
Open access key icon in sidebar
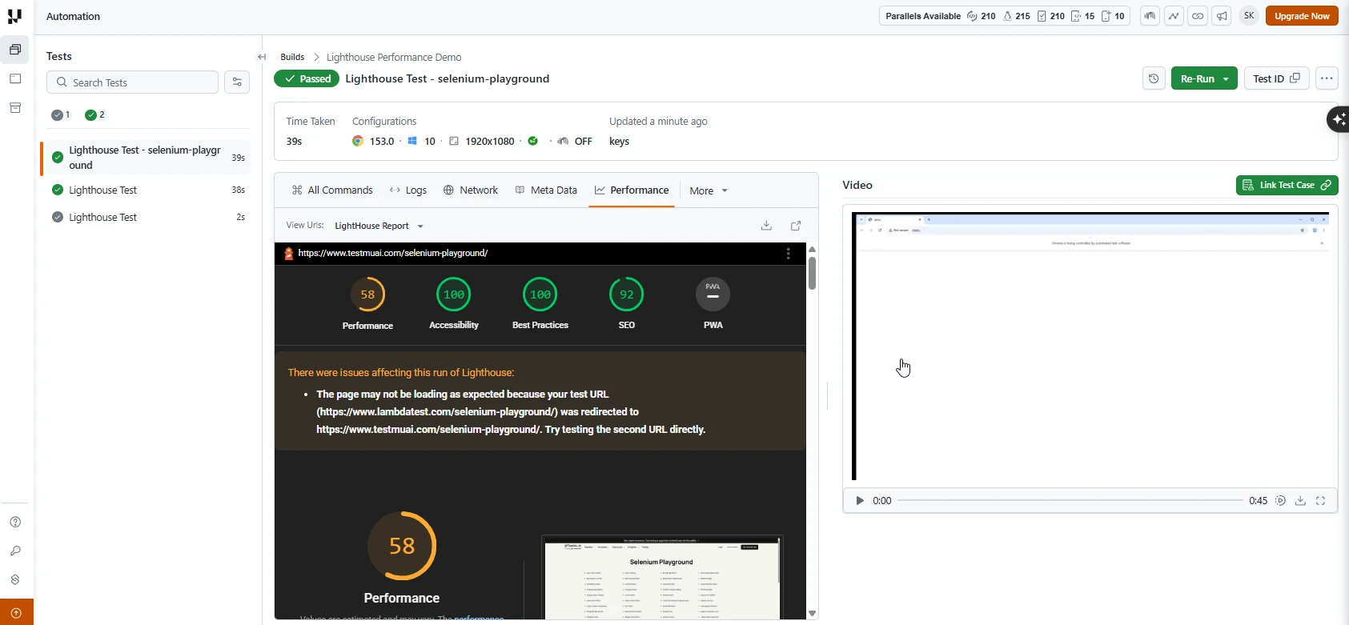15,551
